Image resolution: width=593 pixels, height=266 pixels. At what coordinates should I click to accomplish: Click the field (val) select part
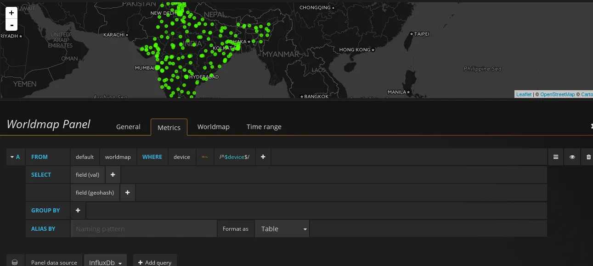(87, 174)
